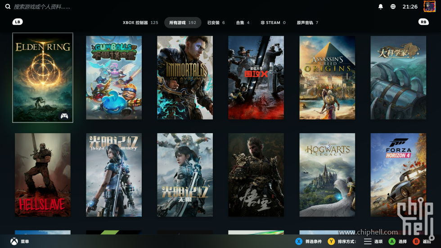Click the 21:26 clock display
This screenshot has width=441, height=248.
(410, 6)
